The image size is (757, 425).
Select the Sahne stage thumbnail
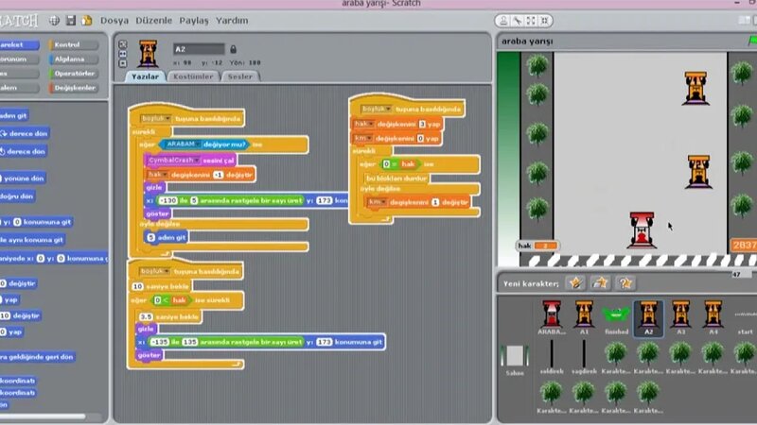(x=515, y=360)
